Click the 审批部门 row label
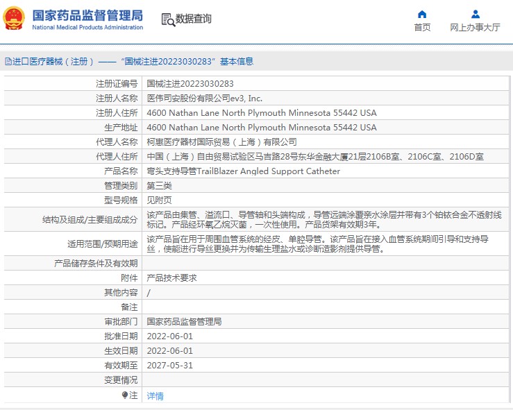 [x=121, y=322]
